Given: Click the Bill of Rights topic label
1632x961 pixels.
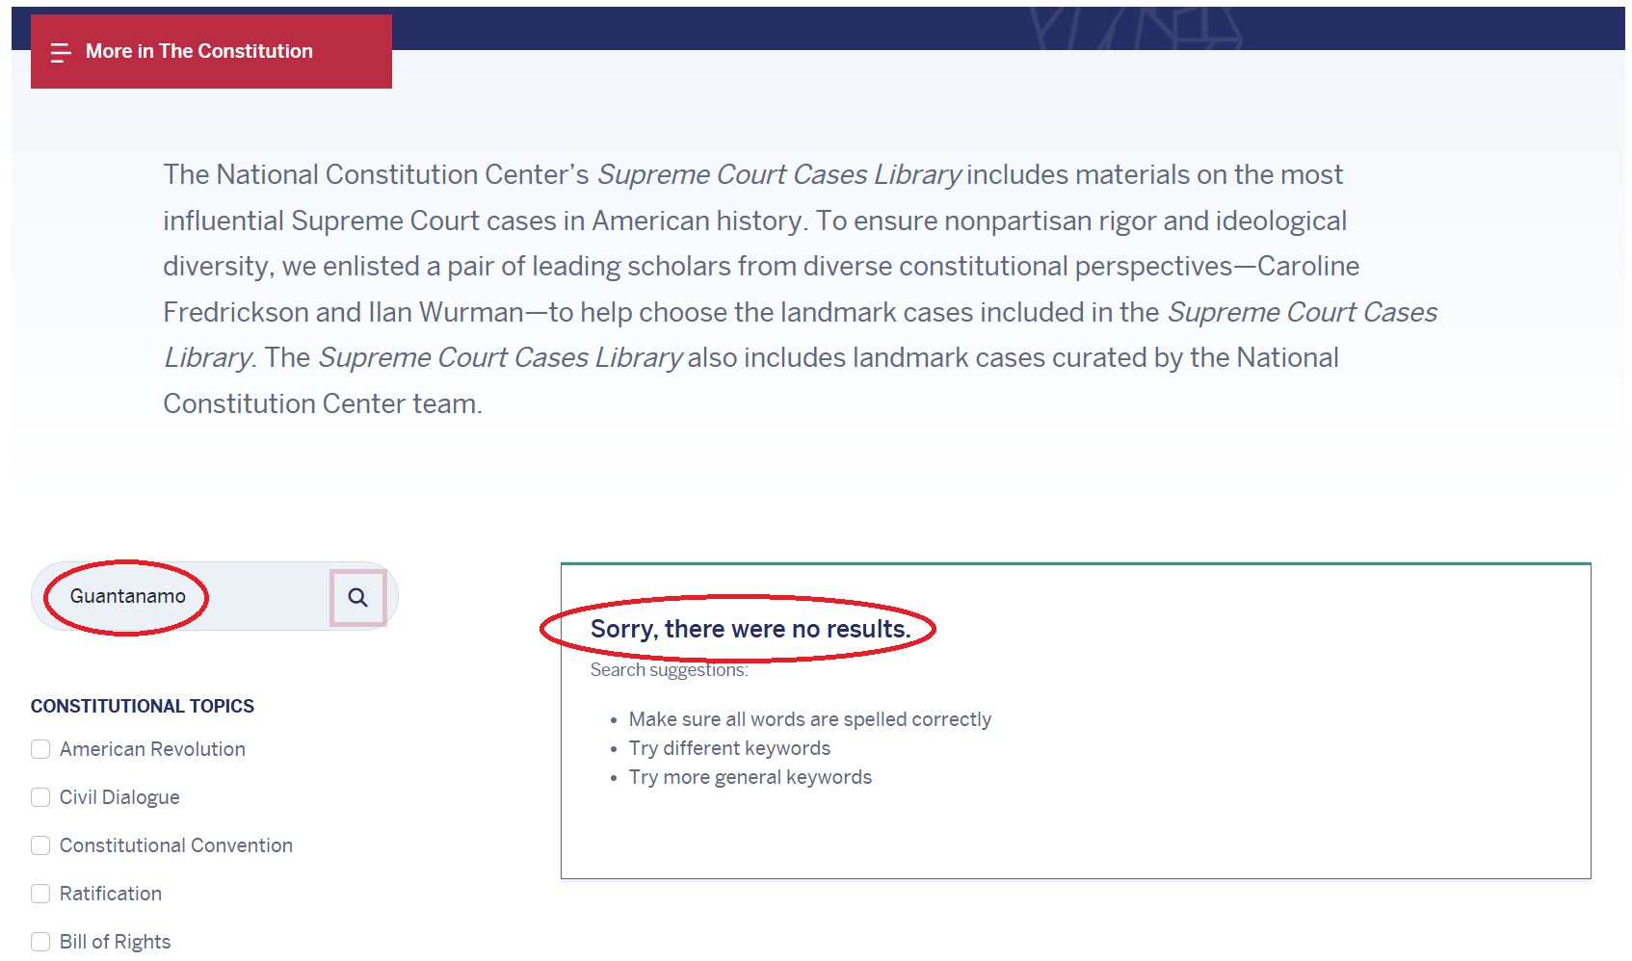Looking at the screenshot, I should click(116, 942).
